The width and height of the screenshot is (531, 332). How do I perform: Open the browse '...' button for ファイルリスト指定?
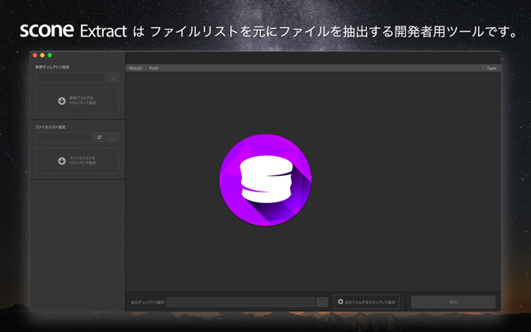pos(113,137)
